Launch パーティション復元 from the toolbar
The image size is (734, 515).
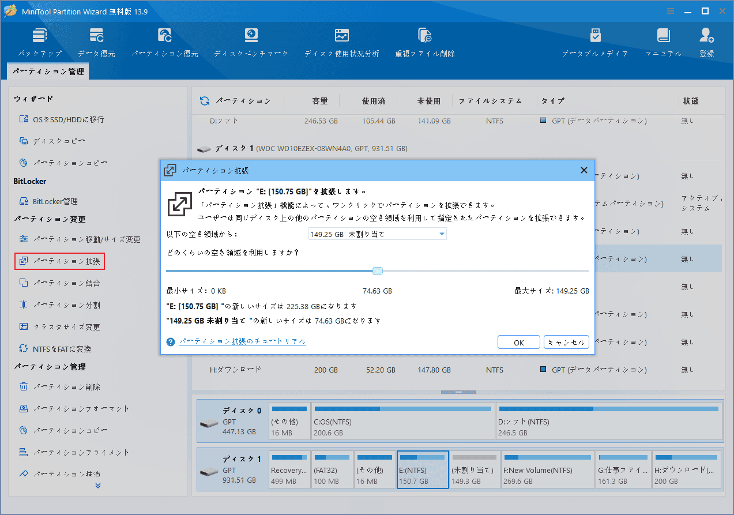(164, 42)
